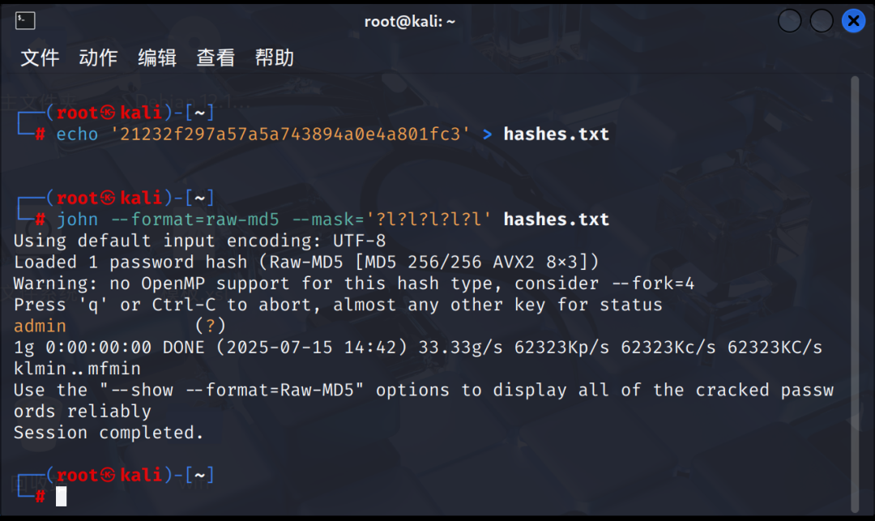
Task: Open the 动作 menu
Action: [x=98, y=58]
